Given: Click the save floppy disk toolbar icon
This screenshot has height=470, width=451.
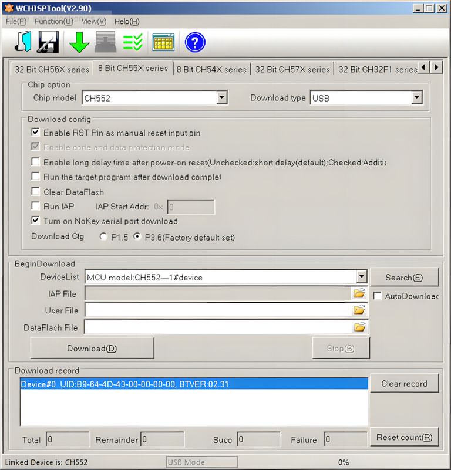Looking at the screenshot, I should (x=48, y=42).
